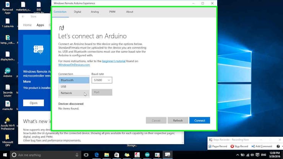283x159 pixels.
Task: Select the Seconde Louxor desktop file
Action: [8, 91]
